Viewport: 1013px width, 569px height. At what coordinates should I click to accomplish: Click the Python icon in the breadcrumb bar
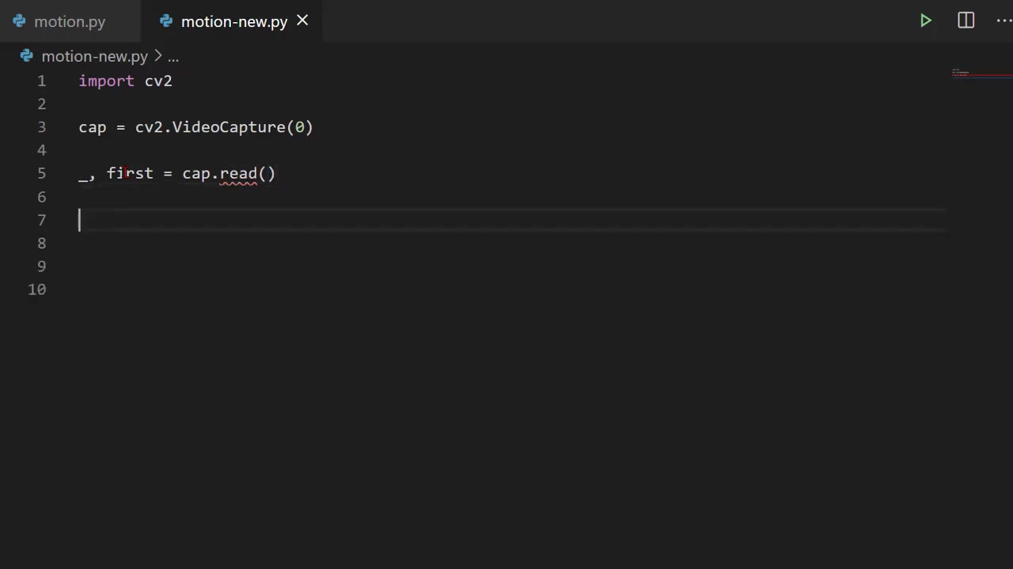(x=26, y=56)
